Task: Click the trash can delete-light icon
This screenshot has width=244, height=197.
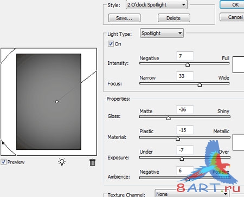Action: (x=92, y=162)
